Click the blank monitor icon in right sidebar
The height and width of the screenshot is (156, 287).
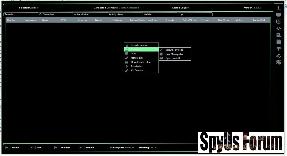278,15
